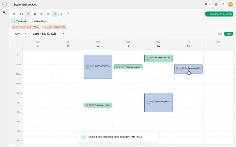Create a new Equipment booking
This screenshot has width=236, height=147.
tap(219, 14)
